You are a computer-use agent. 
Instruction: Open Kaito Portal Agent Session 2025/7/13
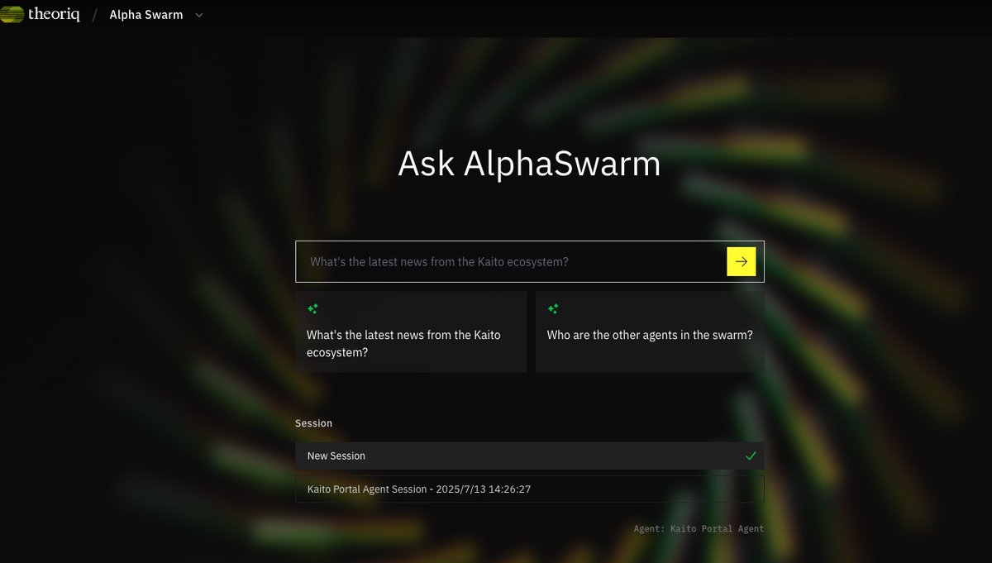point(530,489)
